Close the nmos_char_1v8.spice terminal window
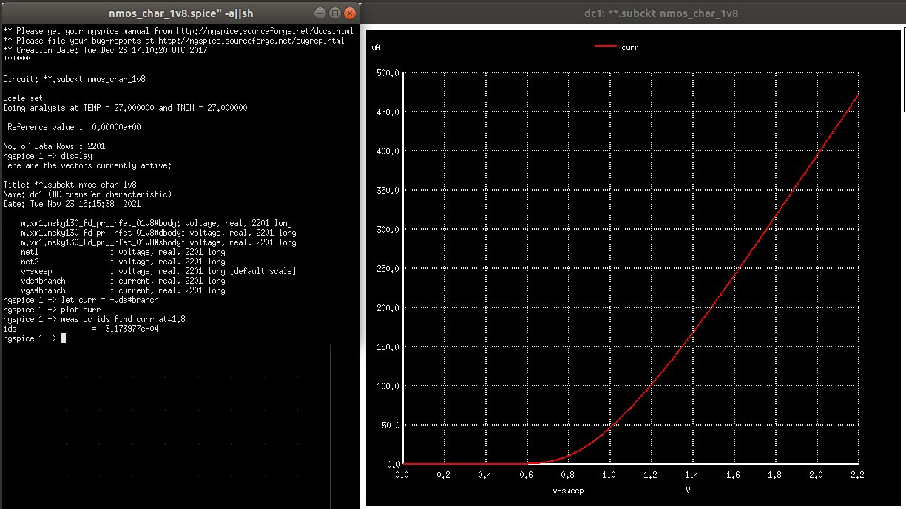The width and height of the screenshot is (906, 509). point(348,13)
